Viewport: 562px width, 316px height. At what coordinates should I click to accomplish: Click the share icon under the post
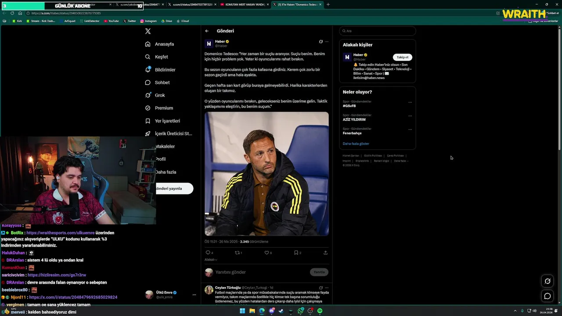point(325,252)
